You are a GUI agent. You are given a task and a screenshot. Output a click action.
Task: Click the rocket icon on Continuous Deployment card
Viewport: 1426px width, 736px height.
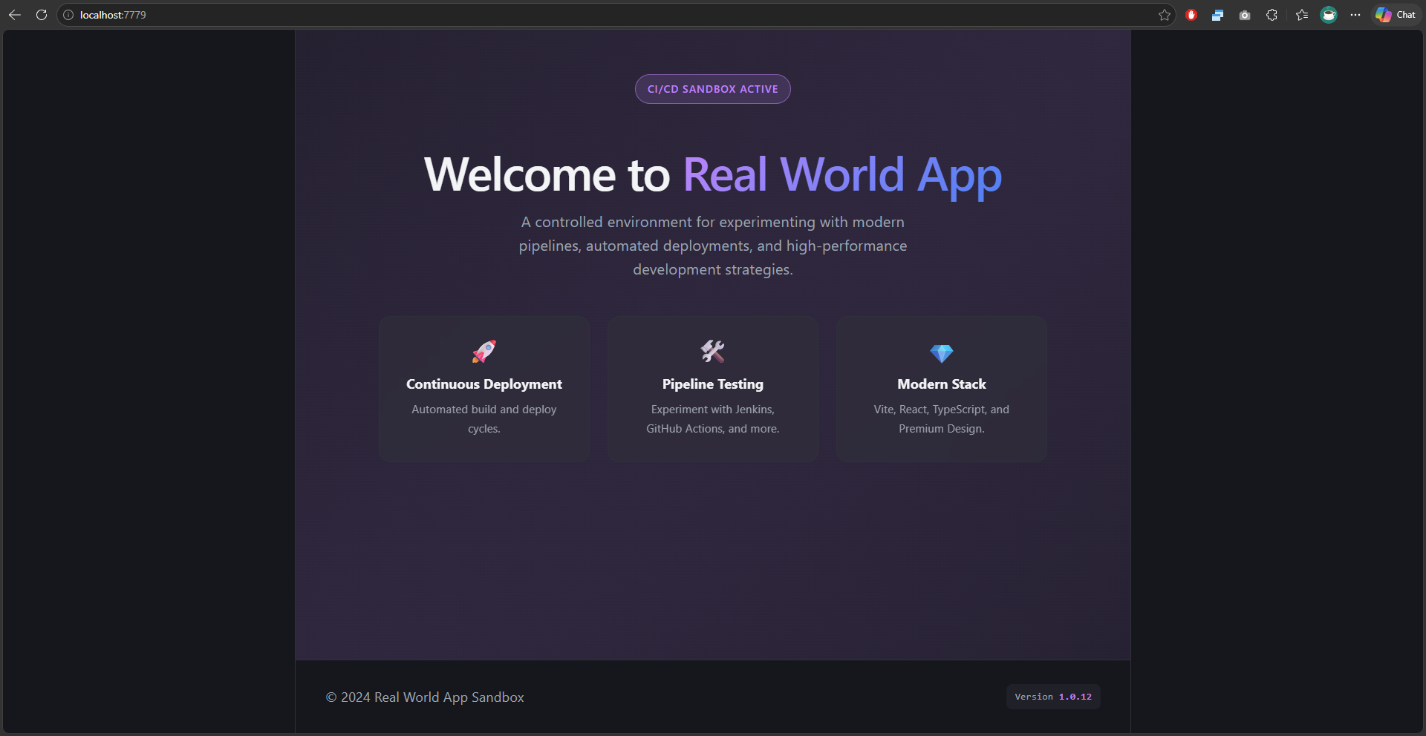click(x=484, y=352)
